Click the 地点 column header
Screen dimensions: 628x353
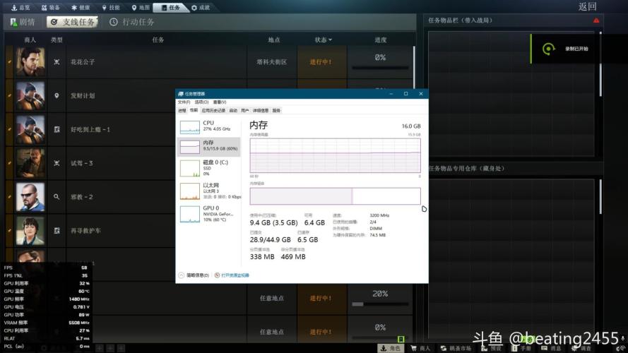(x=274, y=40)
